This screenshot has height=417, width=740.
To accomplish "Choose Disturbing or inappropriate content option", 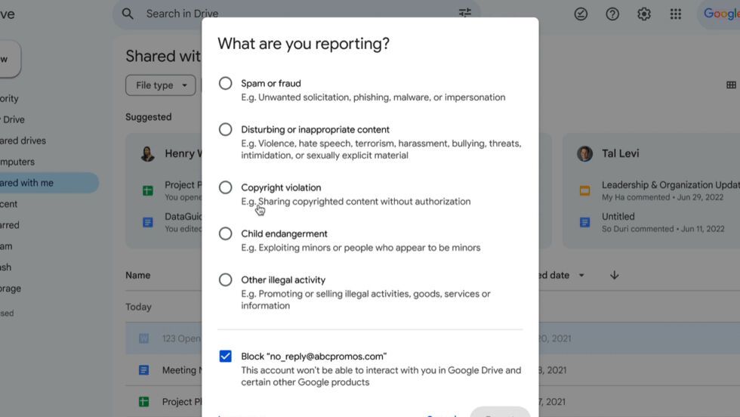I will point(225,129).
